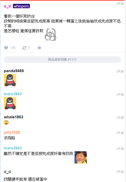Screen dimensions: 126x182
Task: Click panda9466's penguin watermelon sticker
Action: (x=10, y=80)
